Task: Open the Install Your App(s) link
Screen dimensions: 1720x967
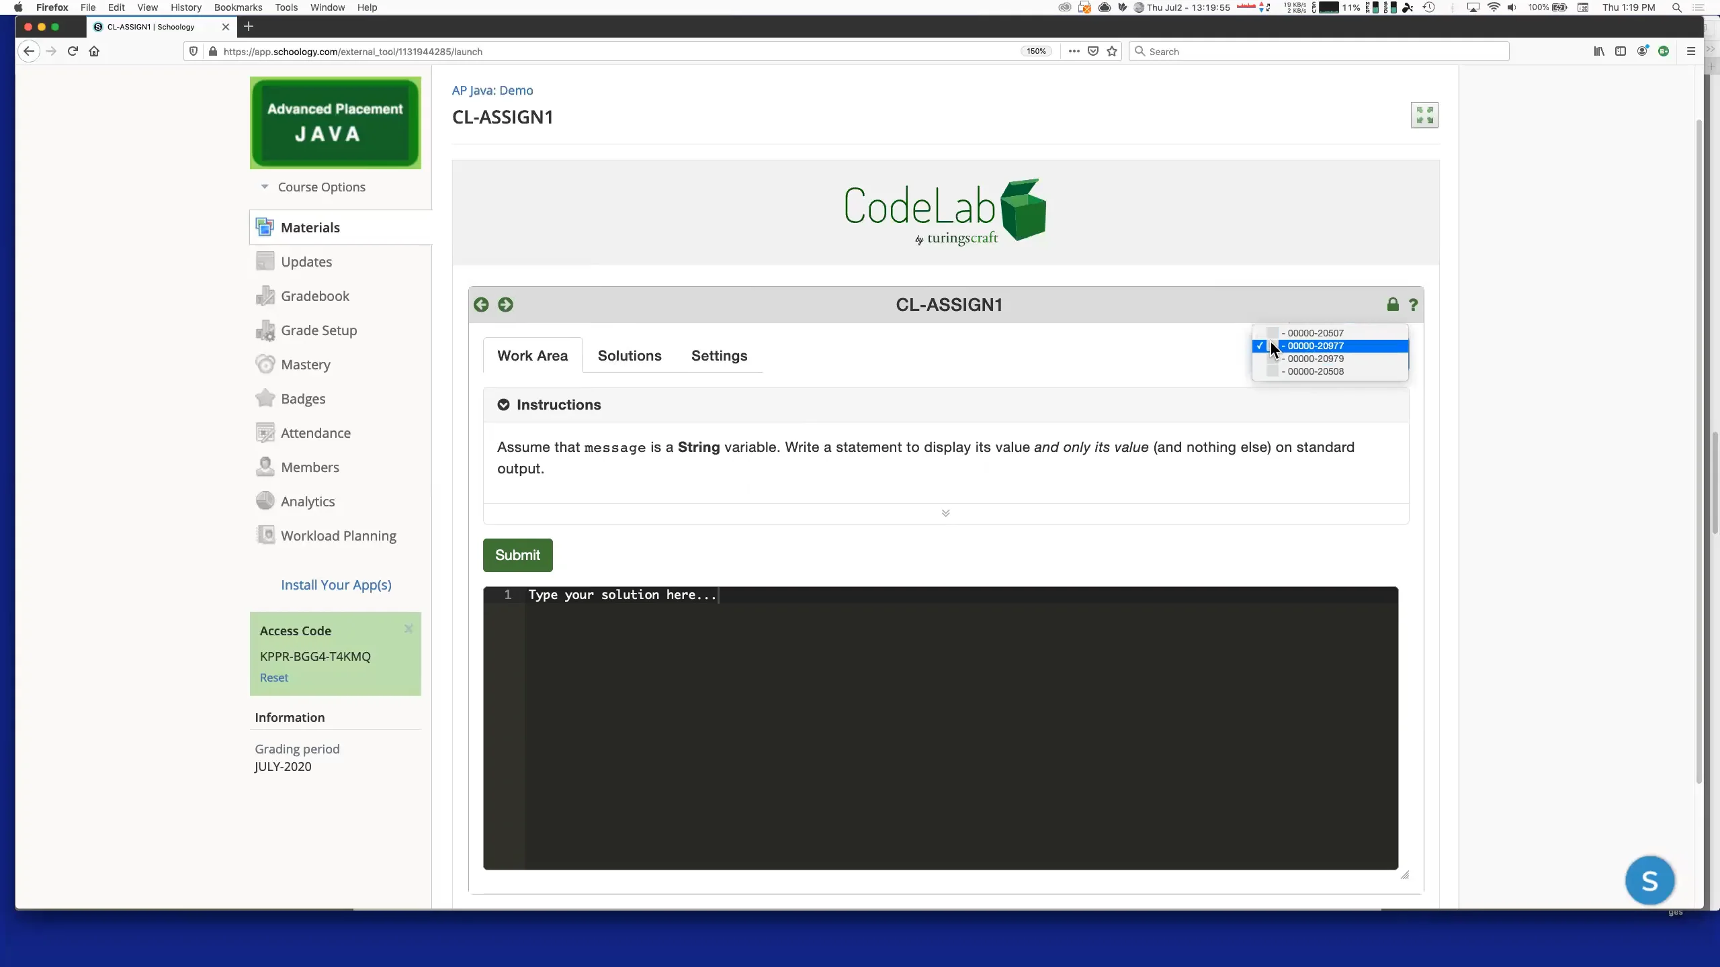Action: pos(336,585)
